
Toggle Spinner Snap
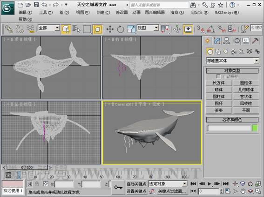tap(232, 29)
